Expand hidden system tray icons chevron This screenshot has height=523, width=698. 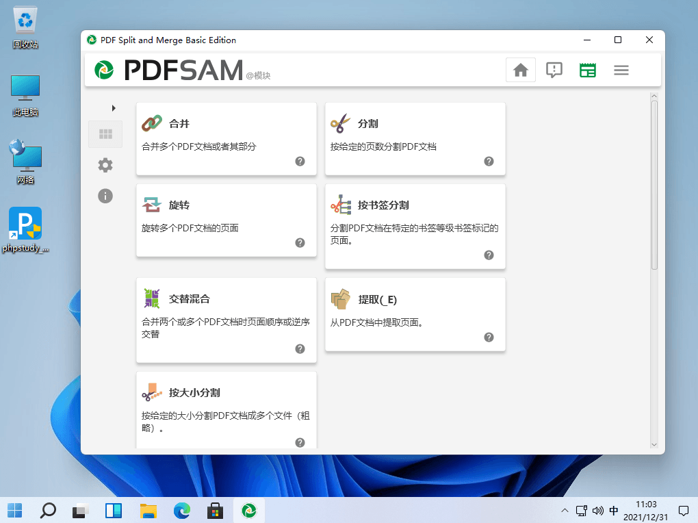(x=565, y=511)
